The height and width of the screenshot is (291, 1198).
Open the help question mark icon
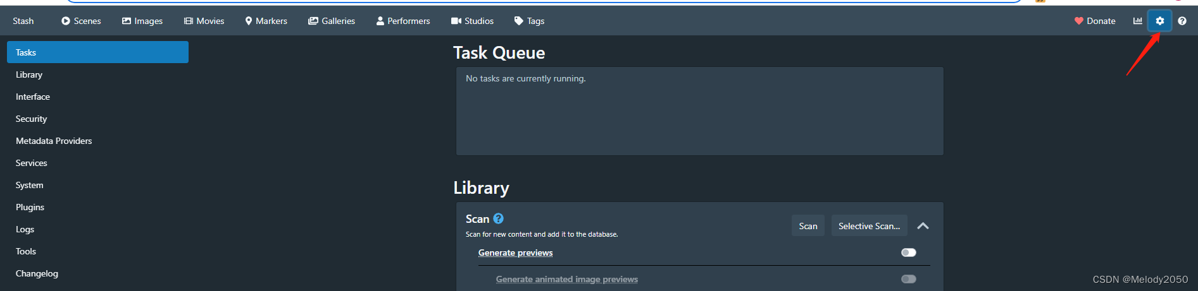pos(1182,21)
